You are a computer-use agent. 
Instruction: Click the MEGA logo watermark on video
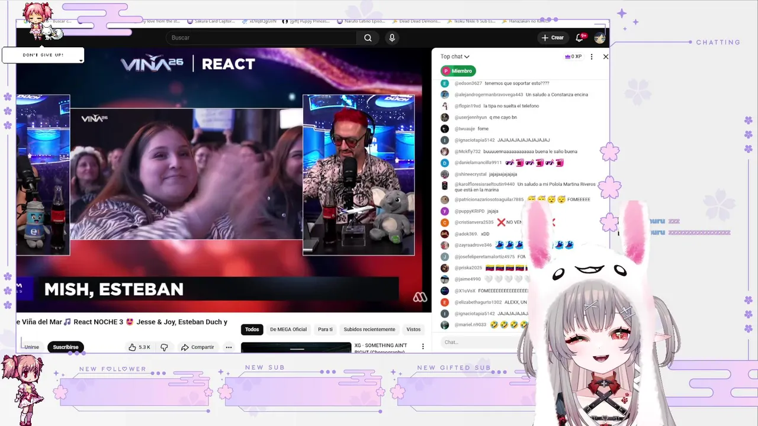[x=420, y=298]
